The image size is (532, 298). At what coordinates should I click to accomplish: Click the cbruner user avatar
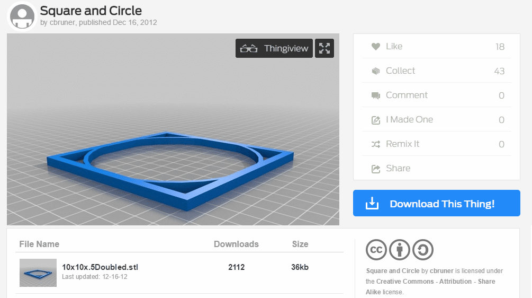22,16
